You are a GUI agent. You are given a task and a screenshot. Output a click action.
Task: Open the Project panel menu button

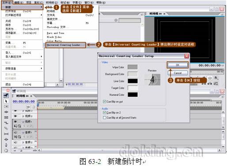coord(142,14)
